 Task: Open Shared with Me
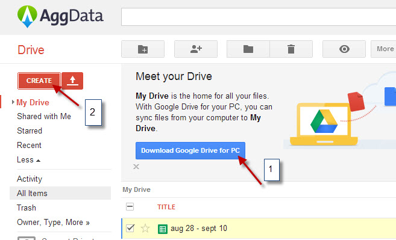pyautogui.click(x=44, y=116)
